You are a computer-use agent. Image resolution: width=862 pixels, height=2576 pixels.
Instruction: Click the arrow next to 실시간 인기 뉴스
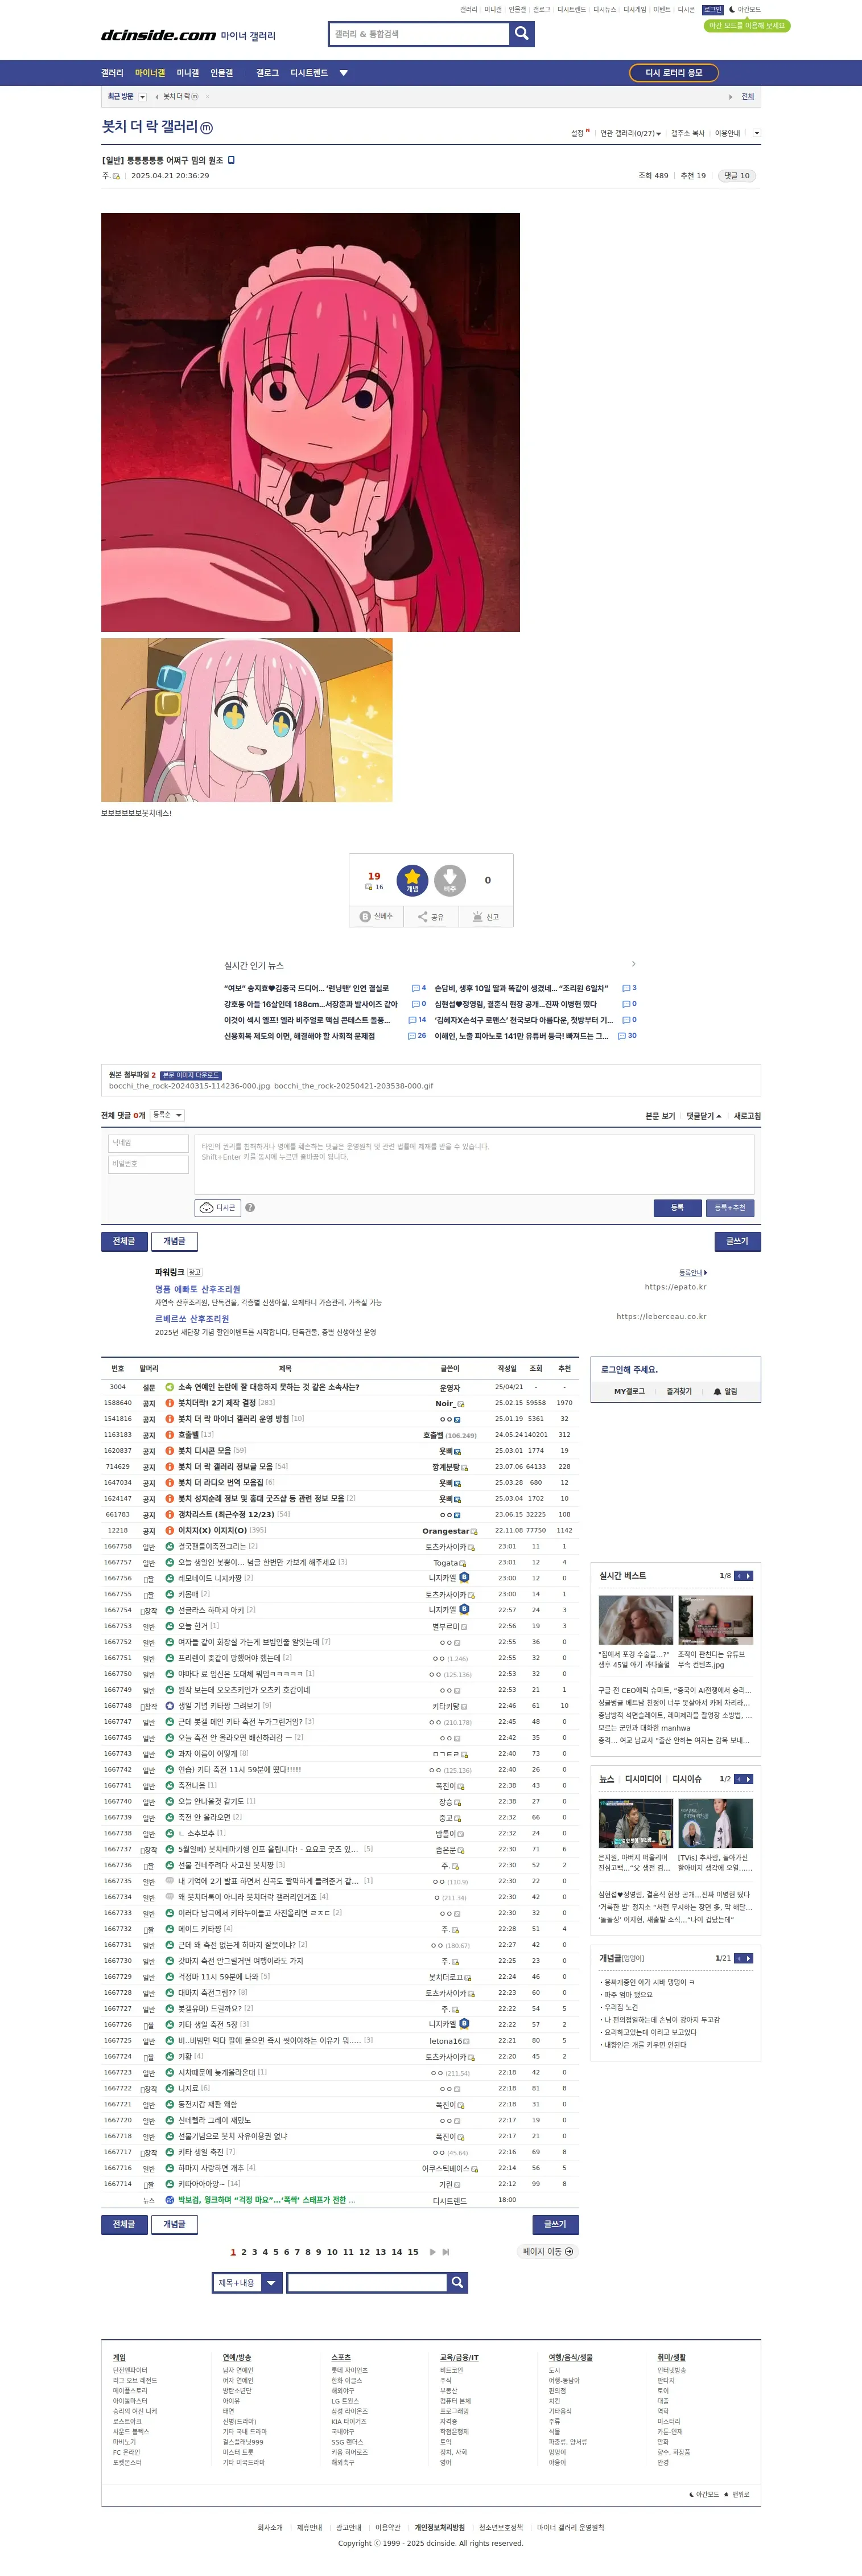(x=633, y=964)
